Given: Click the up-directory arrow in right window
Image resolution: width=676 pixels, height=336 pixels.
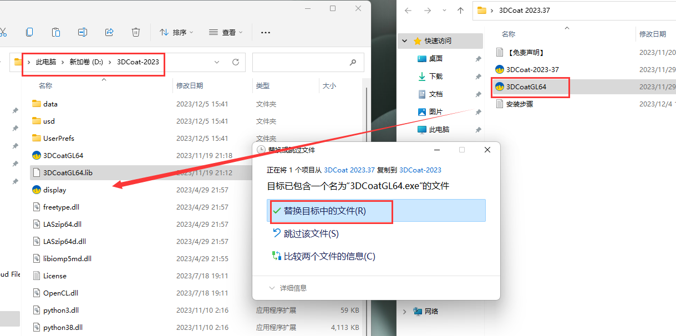Looking at the screenshot, I should (x=460, y=10).
